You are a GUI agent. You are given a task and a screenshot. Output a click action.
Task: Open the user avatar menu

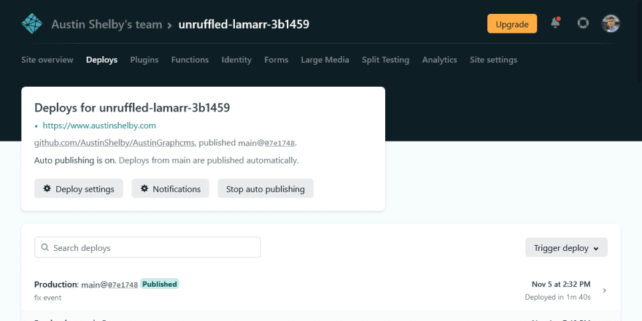(x=611, y=23)
